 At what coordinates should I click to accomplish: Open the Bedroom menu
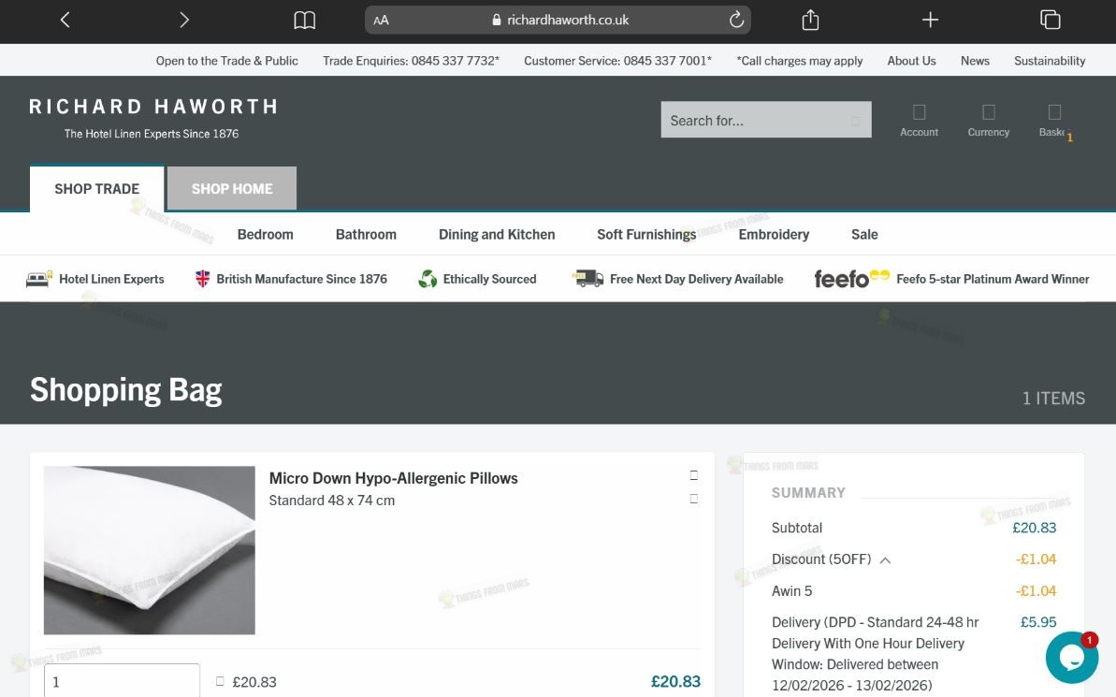(x=266, y=234)
